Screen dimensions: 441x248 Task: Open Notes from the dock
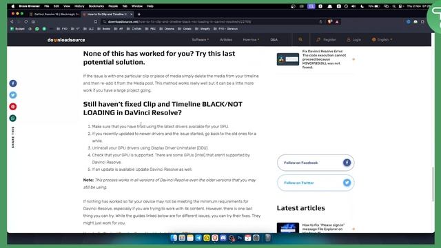(x=190, y=238)
